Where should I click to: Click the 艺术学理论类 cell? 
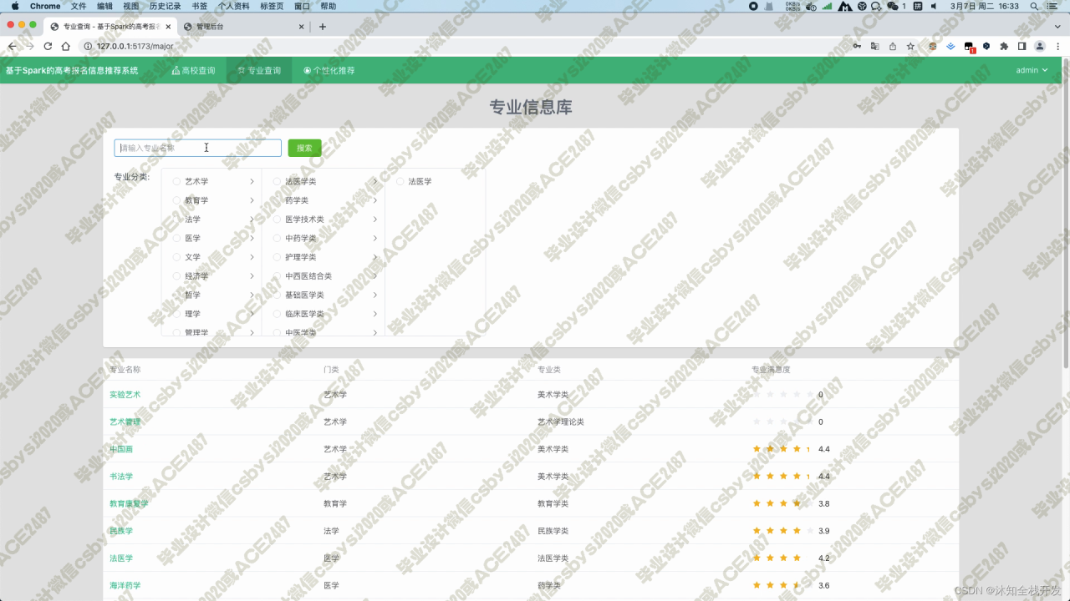click(x=561, y=422)
